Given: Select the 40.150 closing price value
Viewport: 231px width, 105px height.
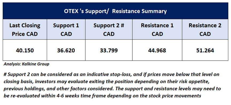Looking at the screenshot, I should 25,50.
